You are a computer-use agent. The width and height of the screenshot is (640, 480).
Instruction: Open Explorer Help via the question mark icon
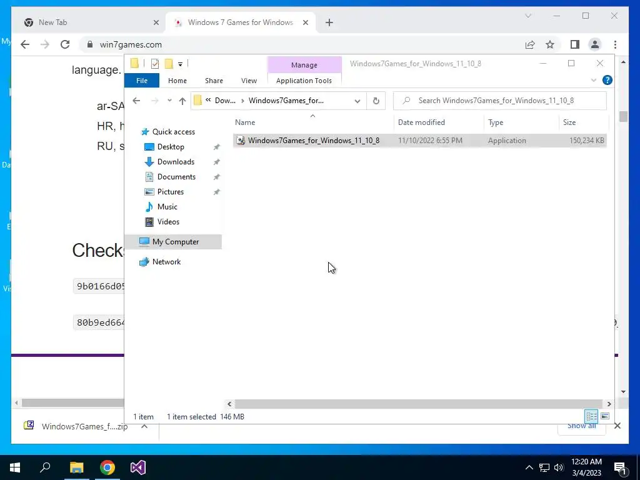point(607,80)
